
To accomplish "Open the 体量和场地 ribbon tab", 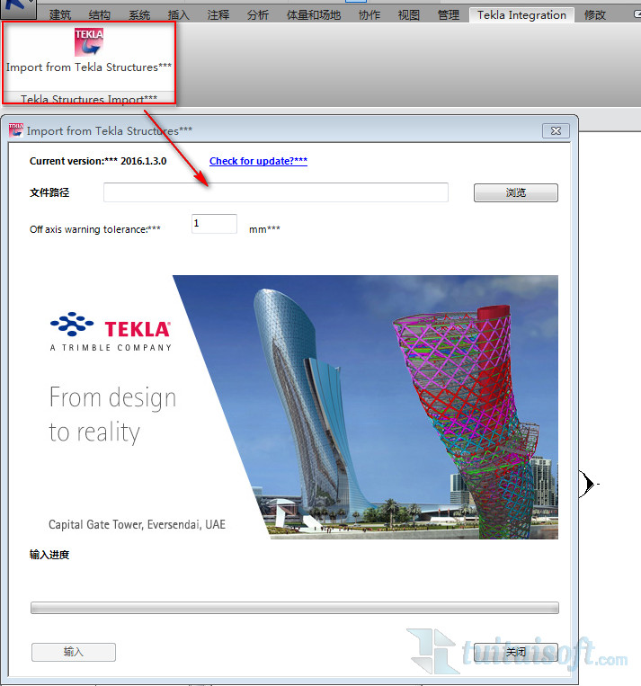I will (313, 15).
